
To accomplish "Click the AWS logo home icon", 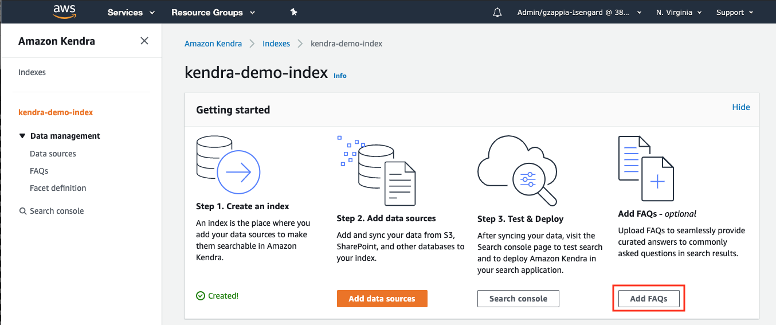I will pyautogui.click(x=65, y=11).
